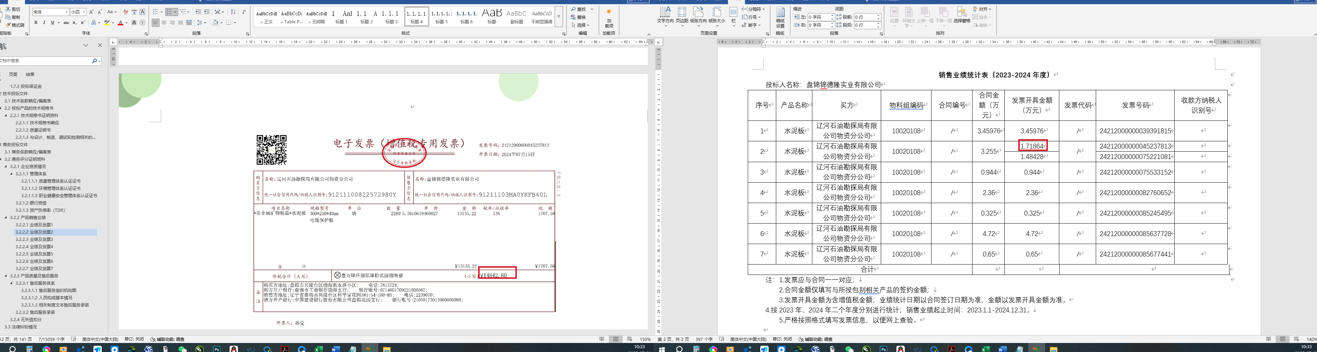
Task: Activate the Format Painter (格式刷)
Action: (x=15, y=25)
